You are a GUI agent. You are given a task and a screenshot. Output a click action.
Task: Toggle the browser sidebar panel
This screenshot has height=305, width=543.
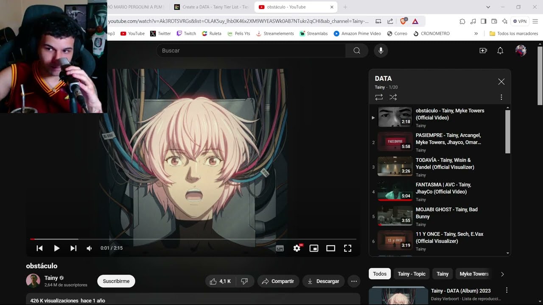coord(484,21)
